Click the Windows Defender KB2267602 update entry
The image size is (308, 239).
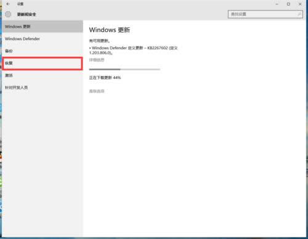(134, 50)
